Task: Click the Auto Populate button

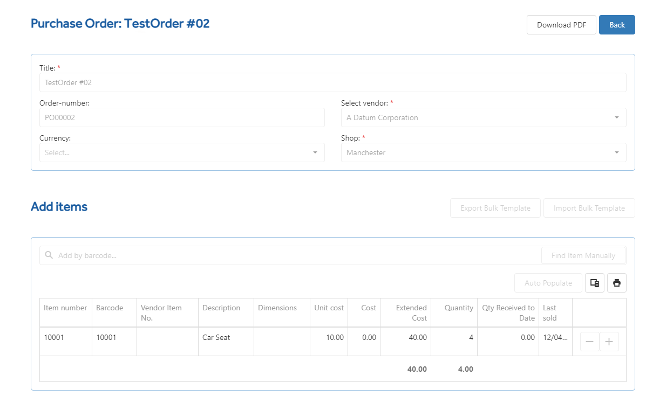Action: (548, 283)
